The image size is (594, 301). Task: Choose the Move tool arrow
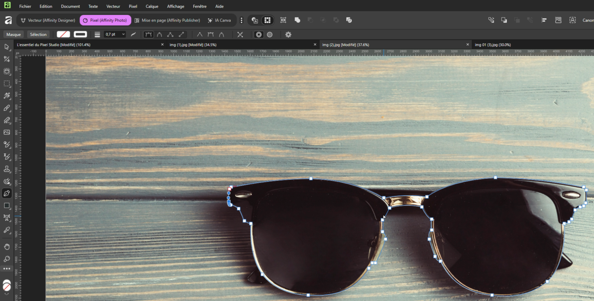point(7,47)
